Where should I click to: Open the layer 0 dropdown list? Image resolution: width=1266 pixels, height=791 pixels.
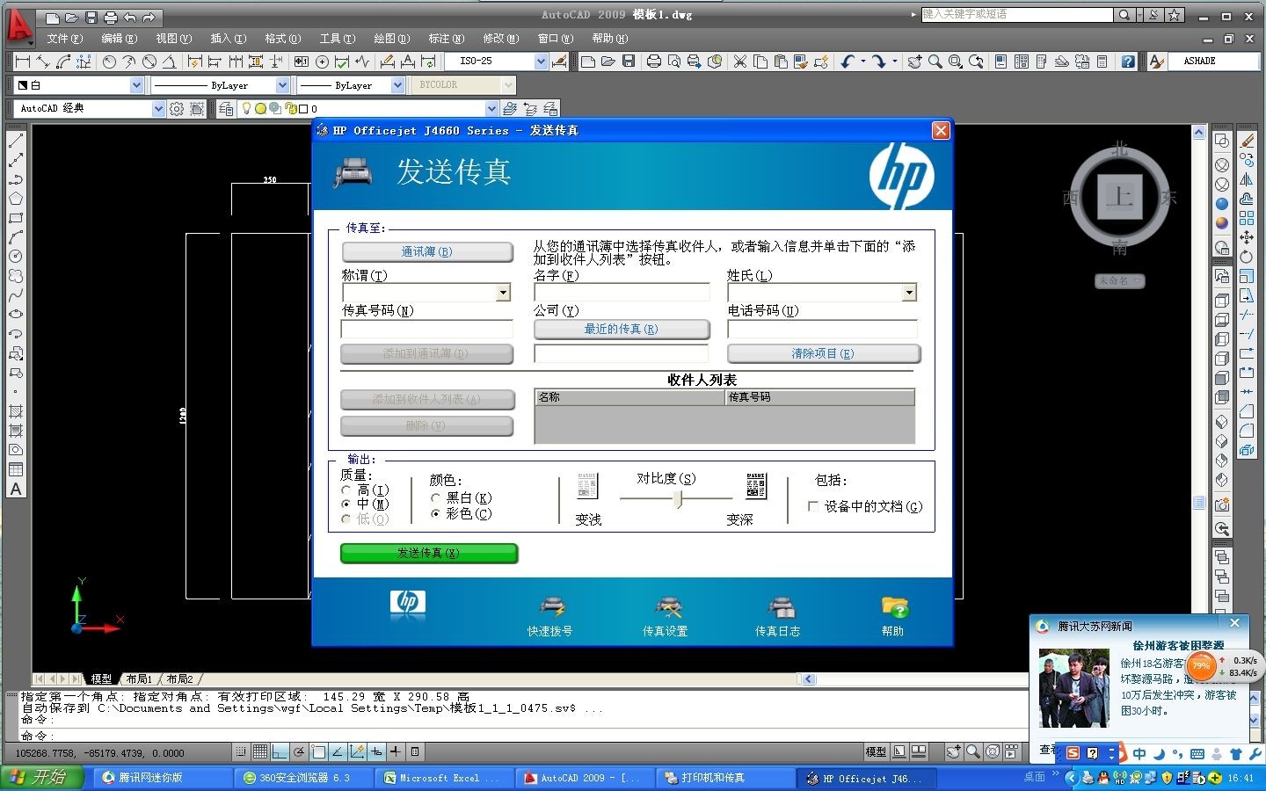491,109
